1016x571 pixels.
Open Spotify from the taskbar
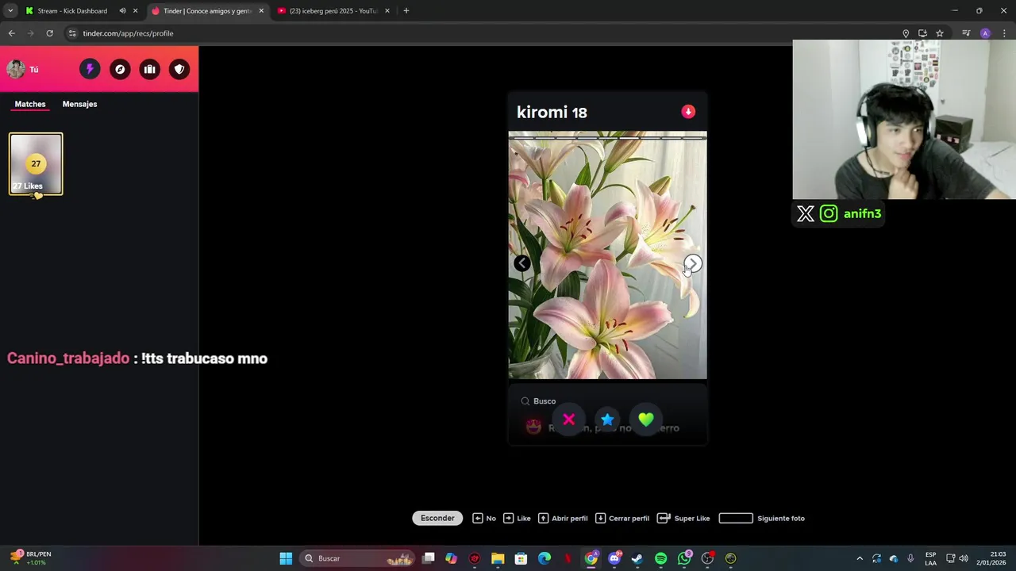click(661, 558)
